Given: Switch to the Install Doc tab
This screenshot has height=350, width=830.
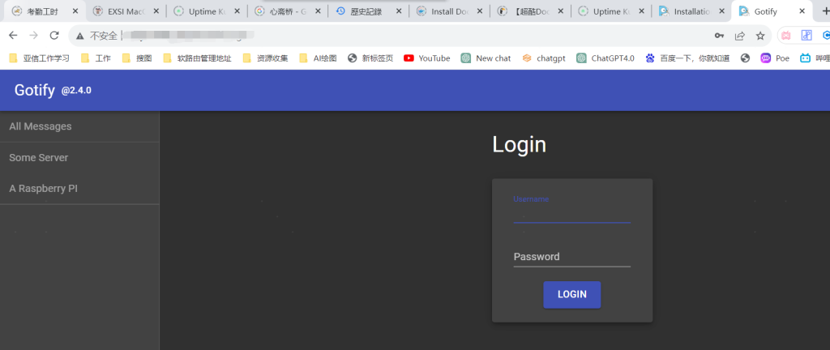Looking at the screenshot, I should click(449, 11).
